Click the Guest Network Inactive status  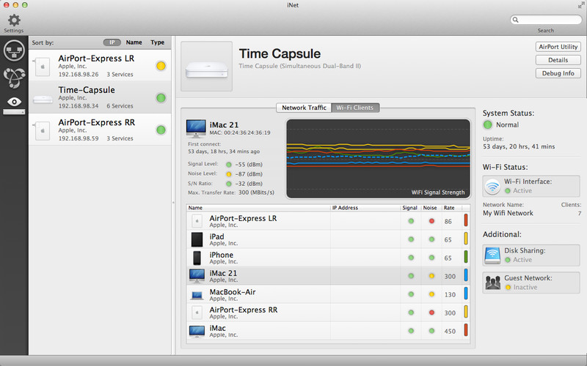tap(525, 287)
